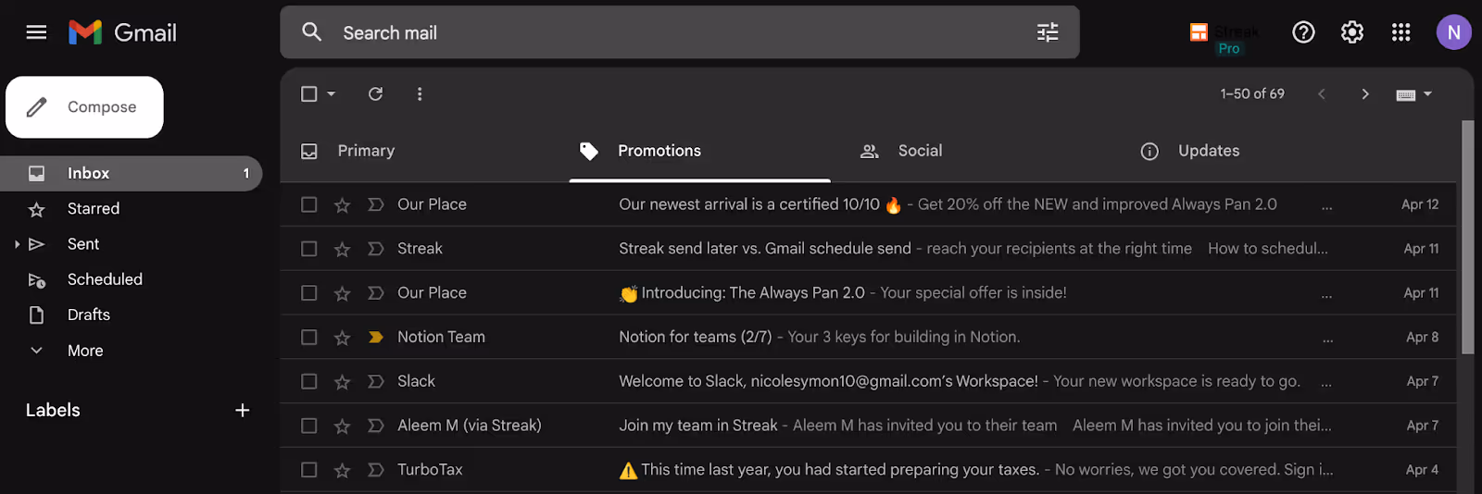This screenshot has width=1482, height=494.
Task: Open the Google apps grid
Action: [1400, 32]
